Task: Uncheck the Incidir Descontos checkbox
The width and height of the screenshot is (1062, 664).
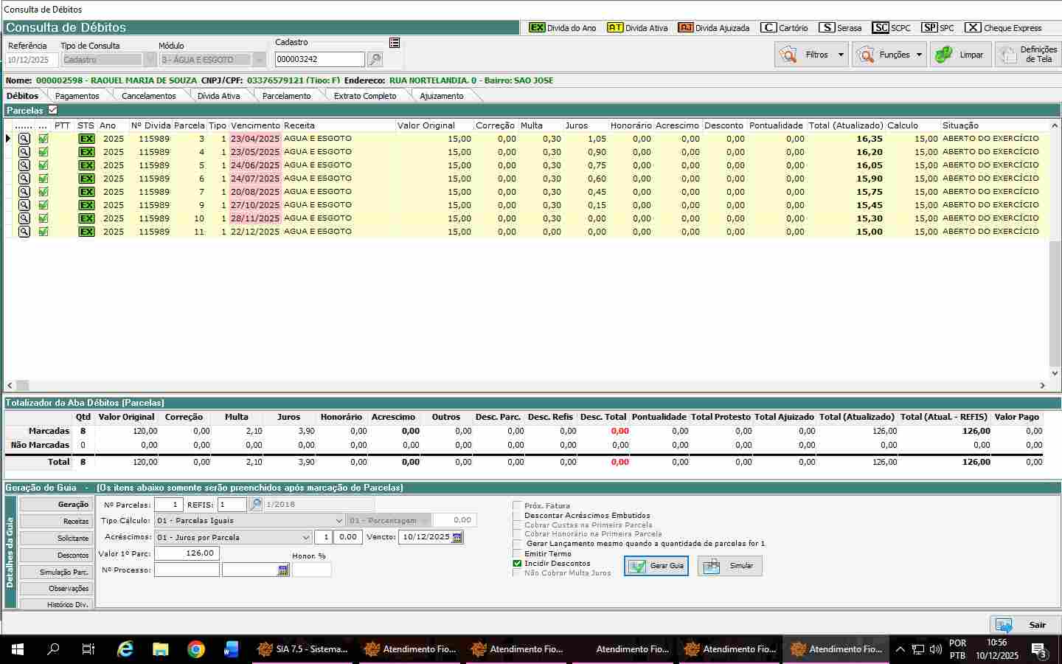Action: [x=517, y=564]
